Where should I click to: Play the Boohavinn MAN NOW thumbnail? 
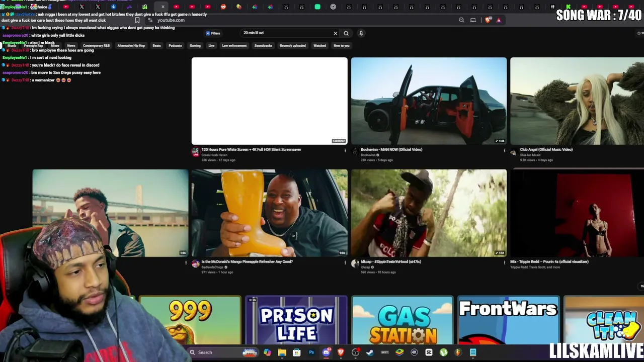[429, 101]
